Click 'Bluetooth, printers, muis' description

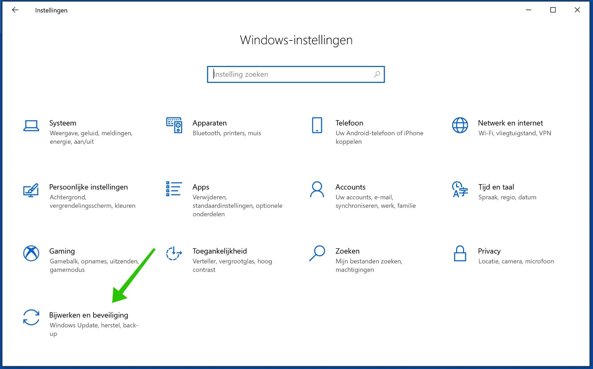pyautogui.click(x=227, y=133)
